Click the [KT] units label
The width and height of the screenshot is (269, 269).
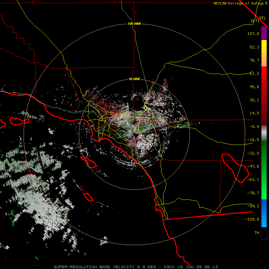pos(255,21)
